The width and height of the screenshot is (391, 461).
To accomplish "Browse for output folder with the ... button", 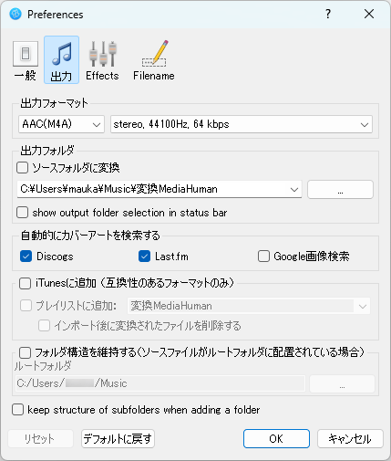I will click(340, 190).
